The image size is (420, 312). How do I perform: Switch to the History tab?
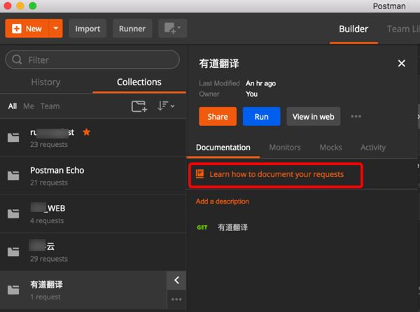click(x=45, y=82)
